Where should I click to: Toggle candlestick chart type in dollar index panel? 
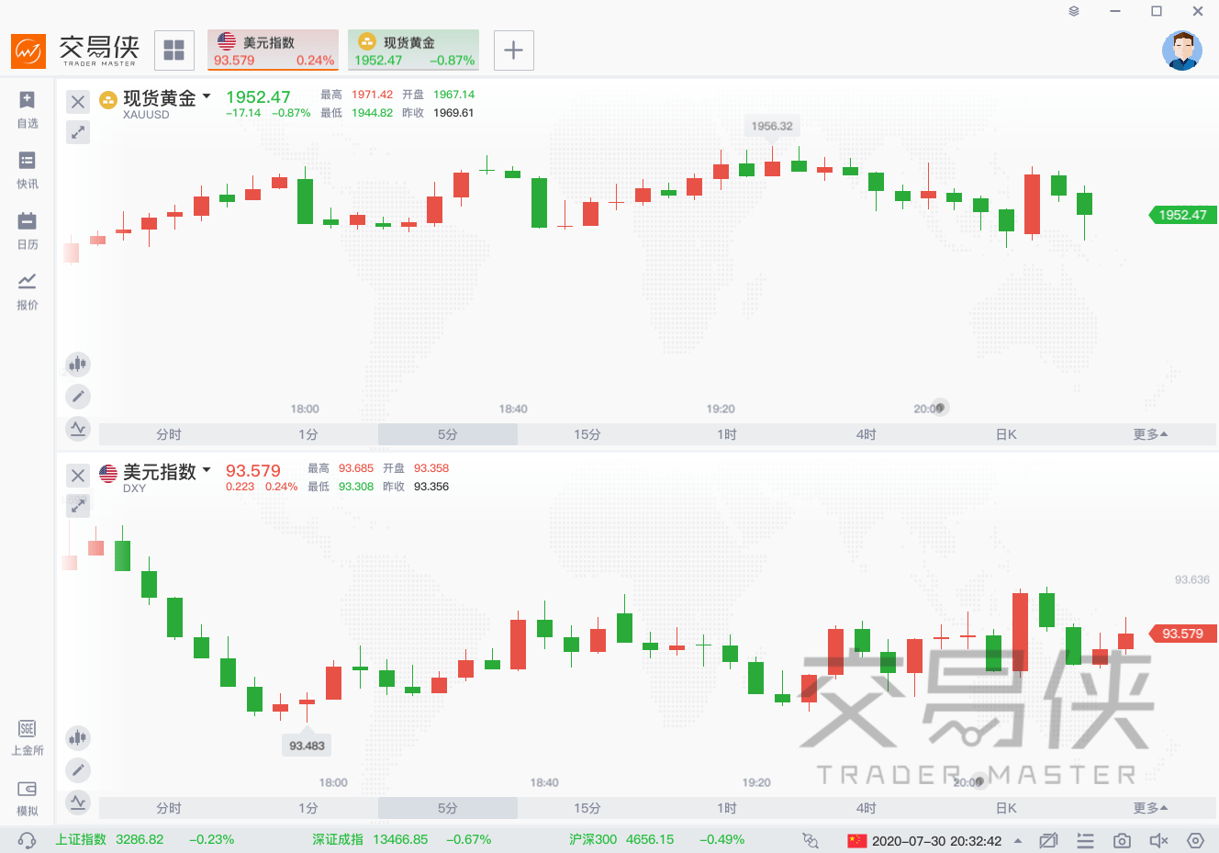[x=78, y=738]
